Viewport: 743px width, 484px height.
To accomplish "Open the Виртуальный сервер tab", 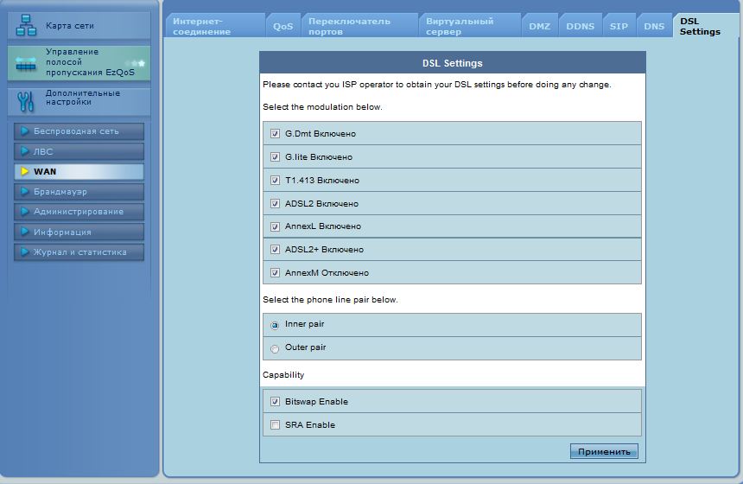I will pos(469,26).
